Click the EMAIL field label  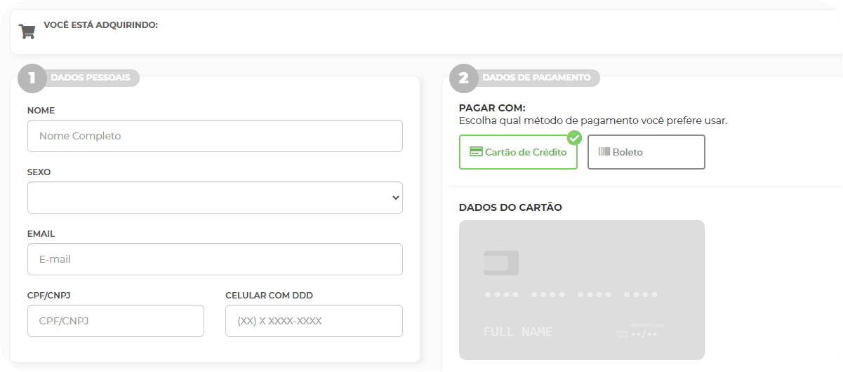pyautogui.click(x=41, y=234)
